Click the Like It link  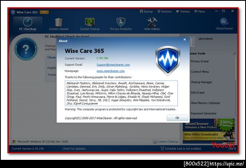click(x=232, y=149)
